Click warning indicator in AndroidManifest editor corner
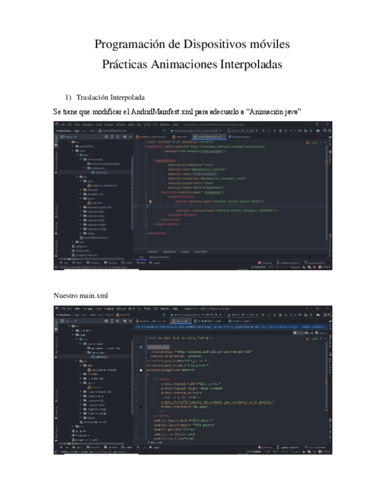Image resolution: width=386 pixels, height=500 pixels. tap(308, 143)
